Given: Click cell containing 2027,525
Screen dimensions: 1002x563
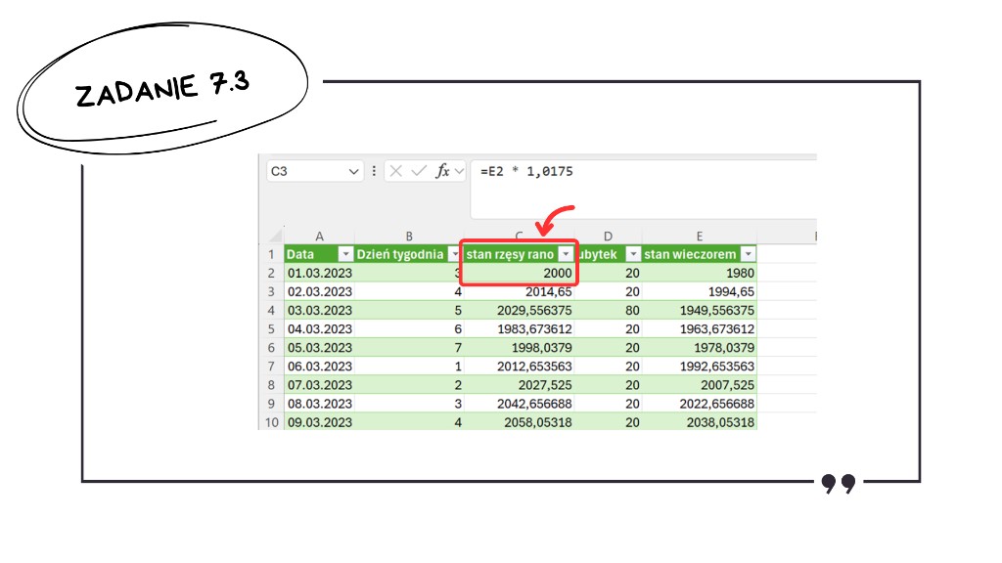Looking at the screenshot, I should pyautogui.click(x=519, y=385).
